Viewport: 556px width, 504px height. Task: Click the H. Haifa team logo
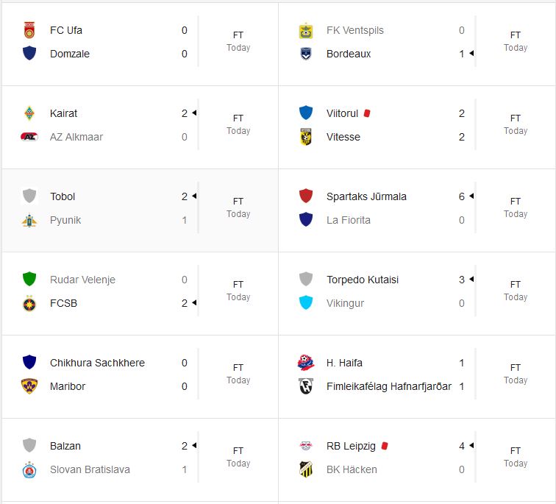(306, 363)
